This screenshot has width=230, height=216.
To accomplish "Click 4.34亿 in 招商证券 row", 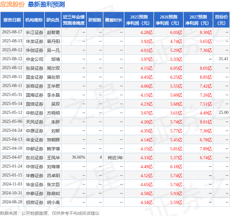I will [147, 202].
